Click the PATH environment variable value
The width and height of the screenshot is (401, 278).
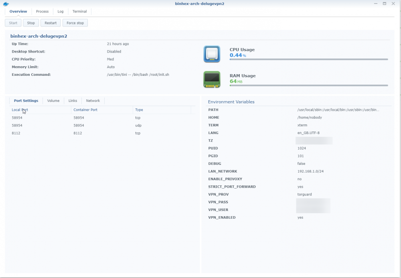point(338,110)
